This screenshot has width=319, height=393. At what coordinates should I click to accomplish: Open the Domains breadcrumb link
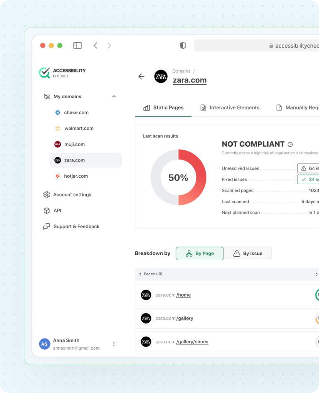181,71
